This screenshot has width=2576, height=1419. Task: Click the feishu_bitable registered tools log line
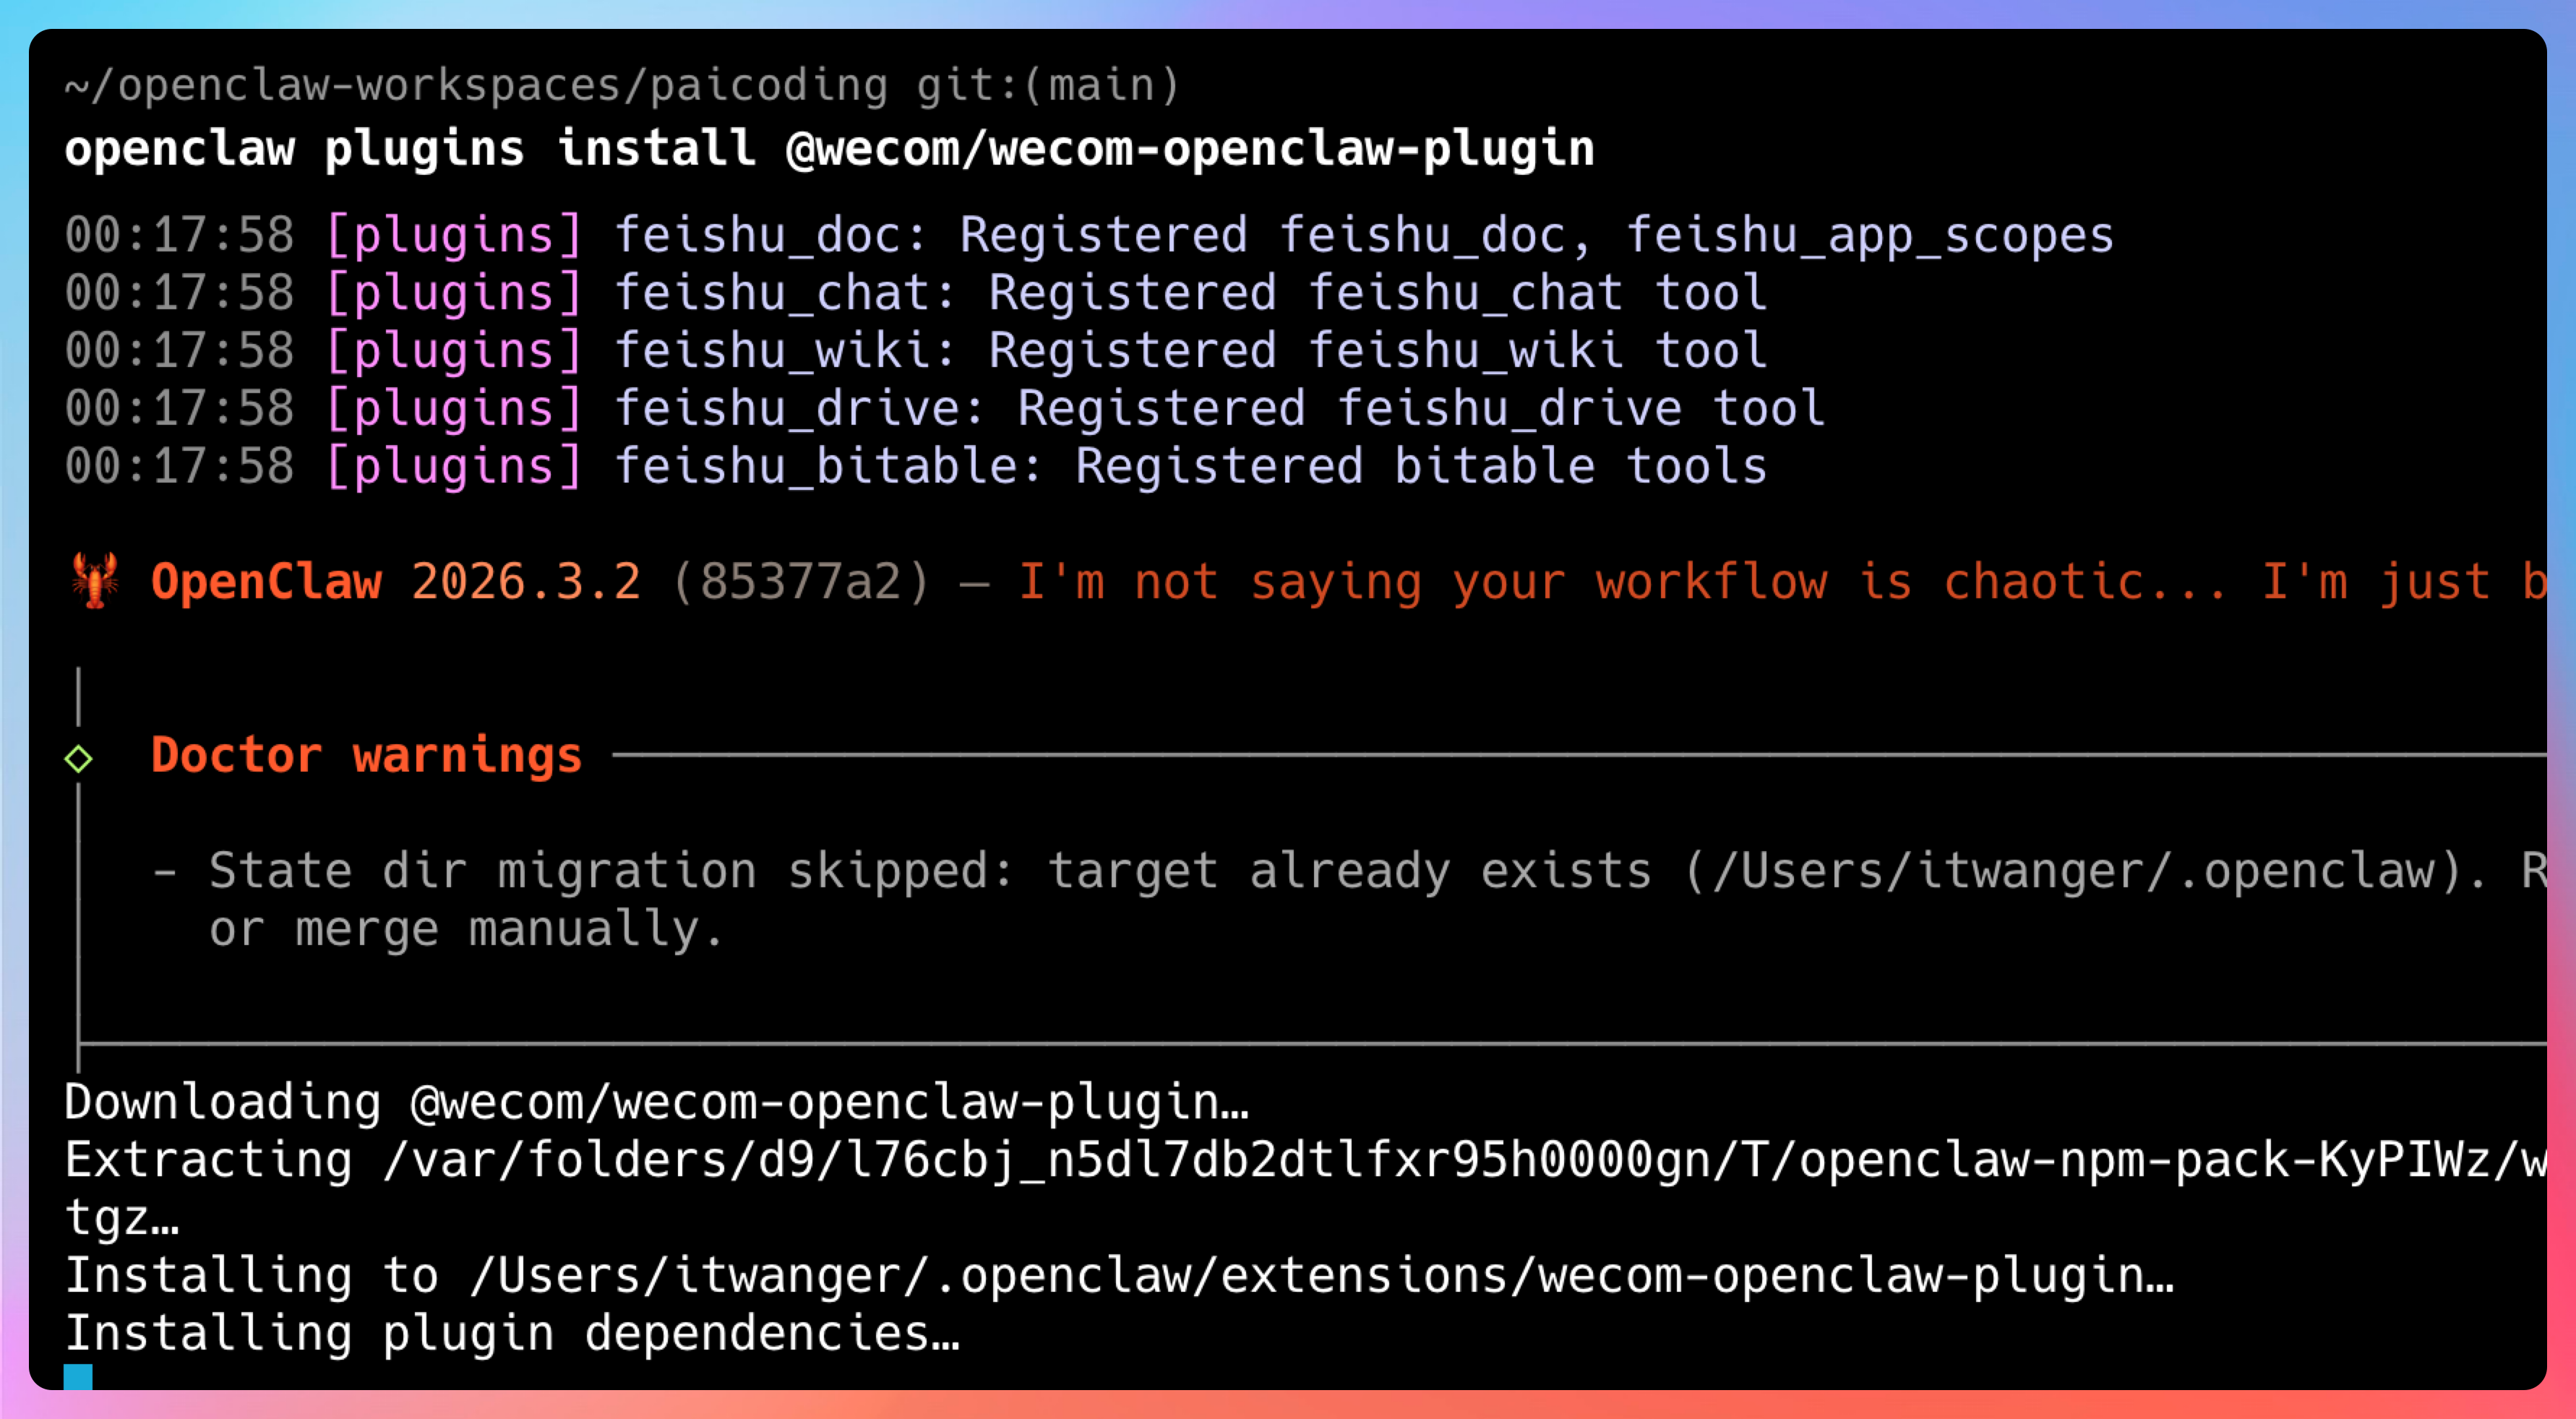pos(915,467)
